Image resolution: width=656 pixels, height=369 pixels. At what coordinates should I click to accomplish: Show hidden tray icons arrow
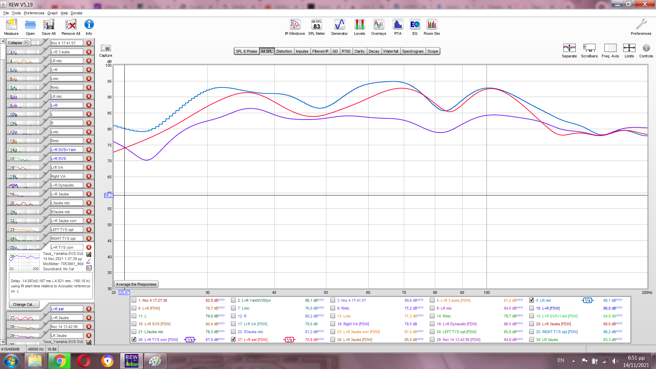[573, 361]
